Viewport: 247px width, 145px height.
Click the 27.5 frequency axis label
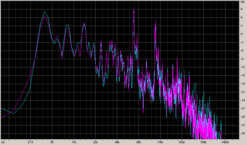(31, 142)
